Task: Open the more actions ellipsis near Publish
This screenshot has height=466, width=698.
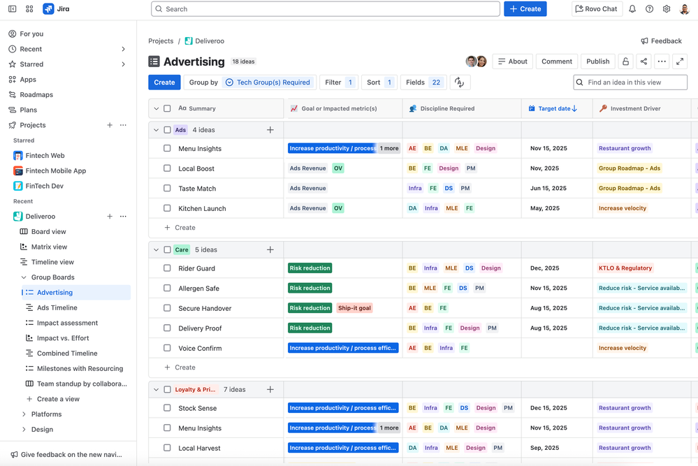Action: (662, 61)
